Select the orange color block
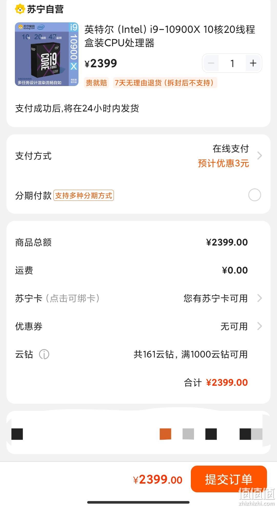The width and height of the screenshot is (277, 508). [x=165, y=434]
